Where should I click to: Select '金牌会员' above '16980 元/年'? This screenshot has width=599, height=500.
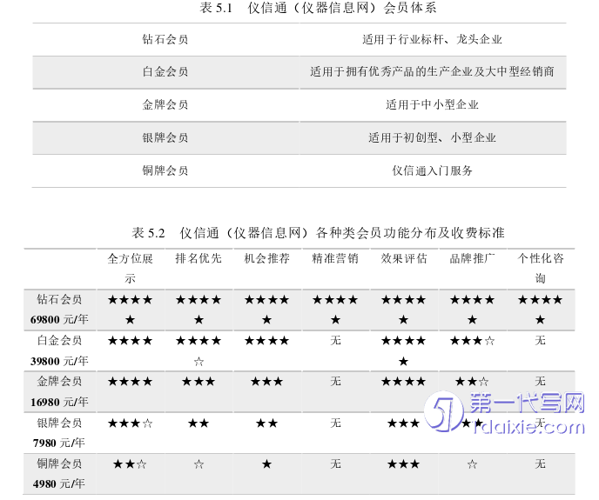point(59,381)
